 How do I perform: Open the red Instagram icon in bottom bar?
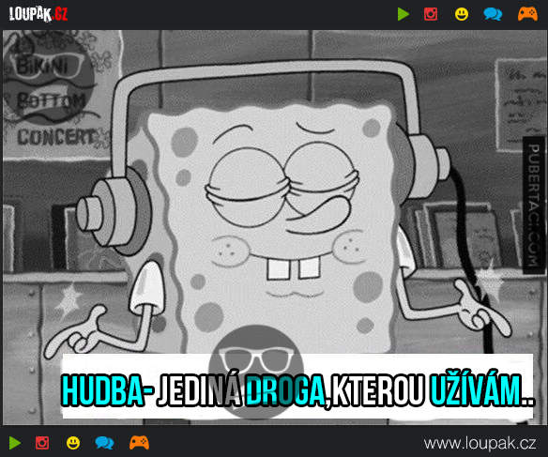pyautogui.click(x=42, y=443)
